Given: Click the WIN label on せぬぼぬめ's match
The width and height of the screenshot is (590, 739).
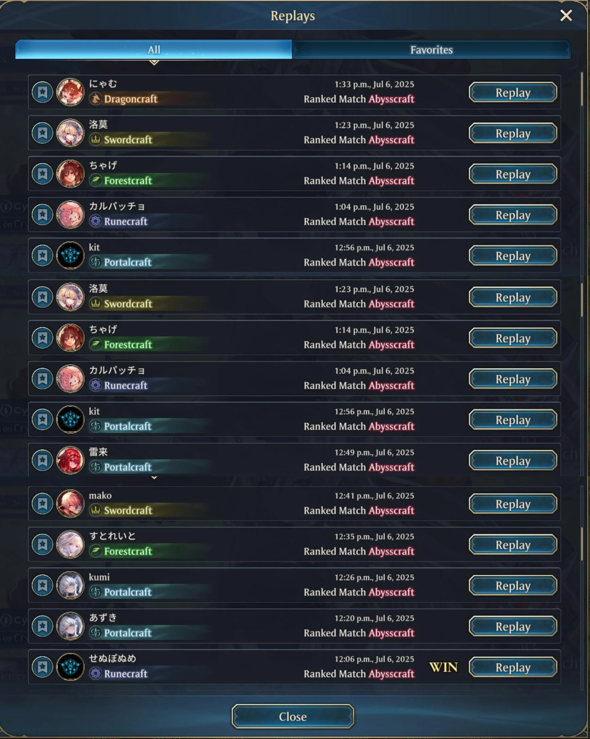Looking at the screenshot, I should coord(444,667).
